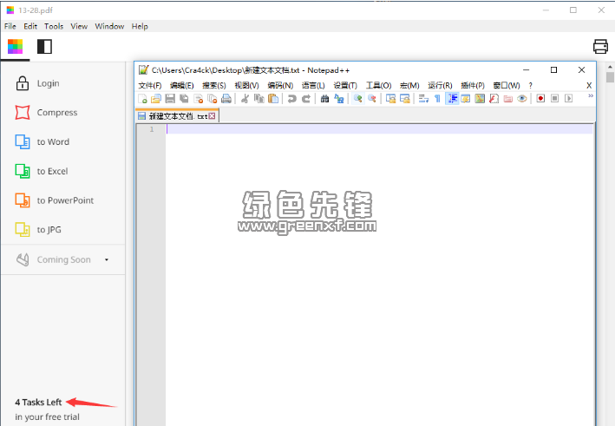615x426 pixels.
Task: Click the printer icon at top right
Action: click(x=600, y=47)
